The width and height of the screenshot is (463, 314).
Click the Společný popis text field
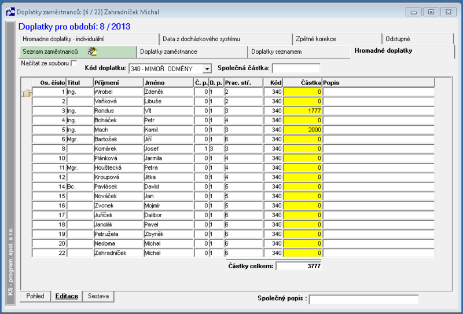click(364, 299)
